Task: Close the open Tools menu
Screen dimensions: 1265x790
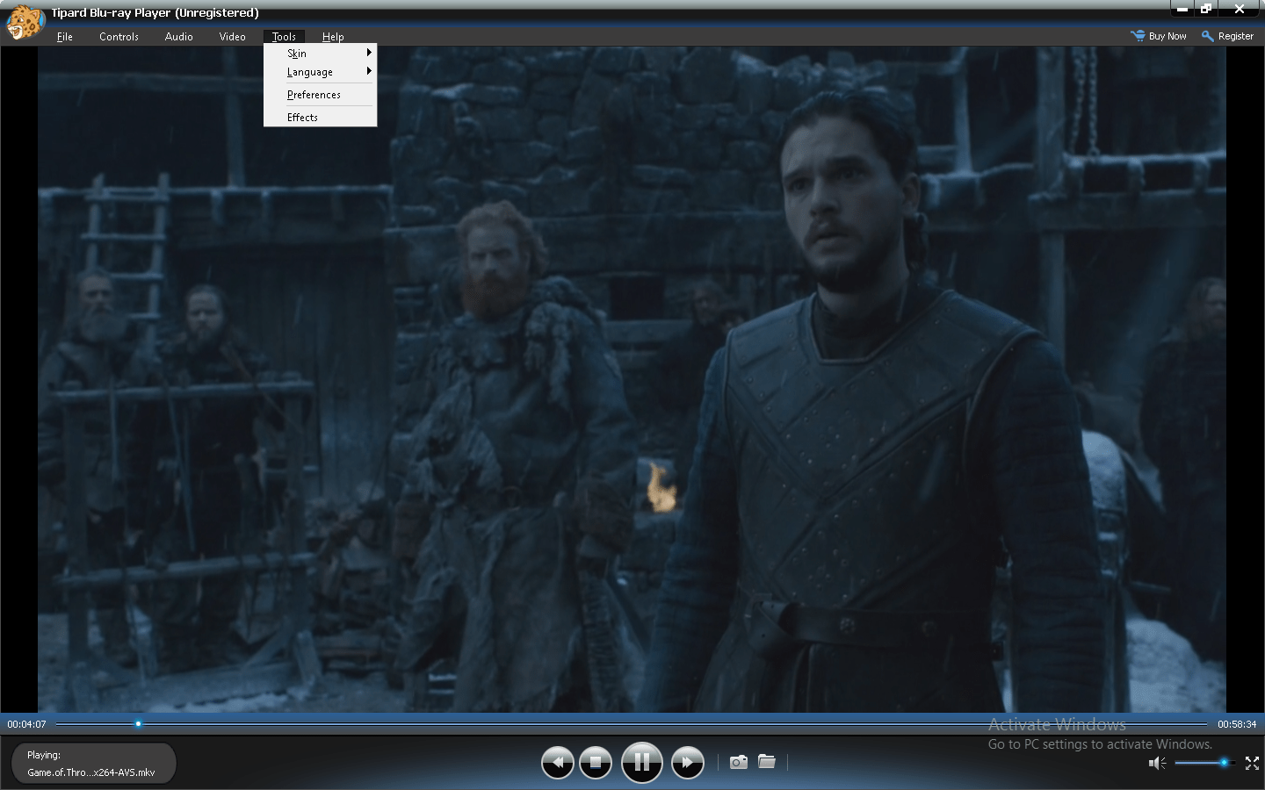Action: [284, 37]
